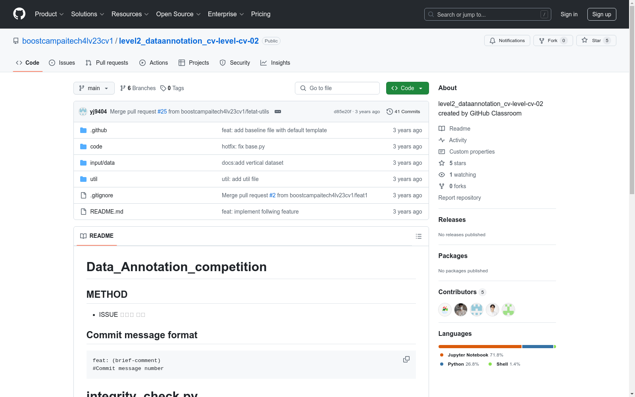
Task: Open the README outline icon
Action: point(419,236)
